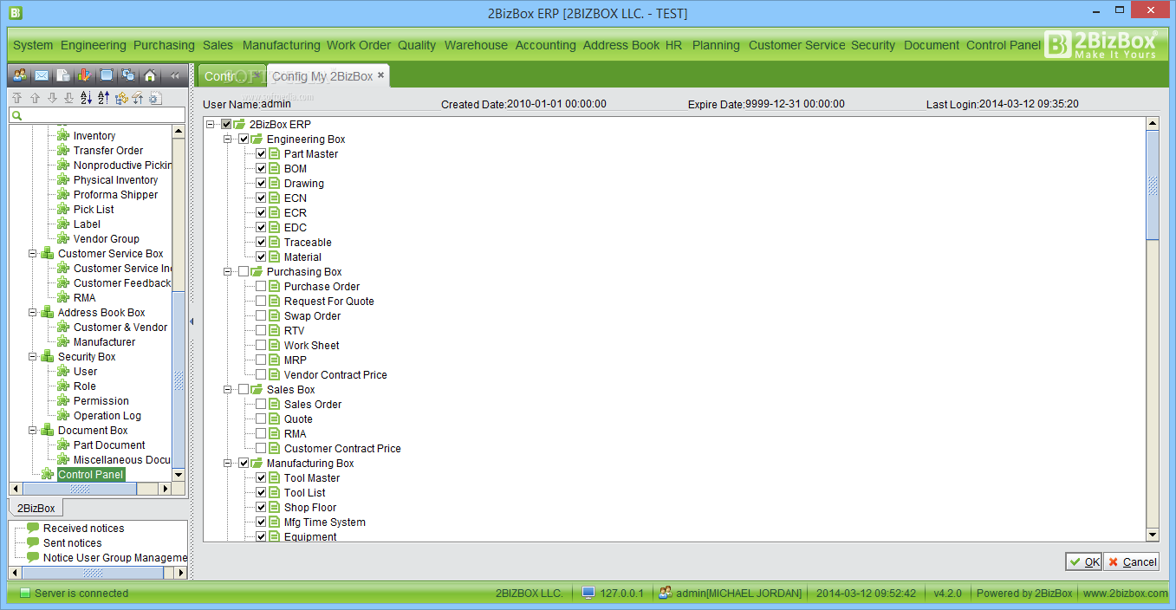
Task: Click the document database icon
Action: pos(63,75)
